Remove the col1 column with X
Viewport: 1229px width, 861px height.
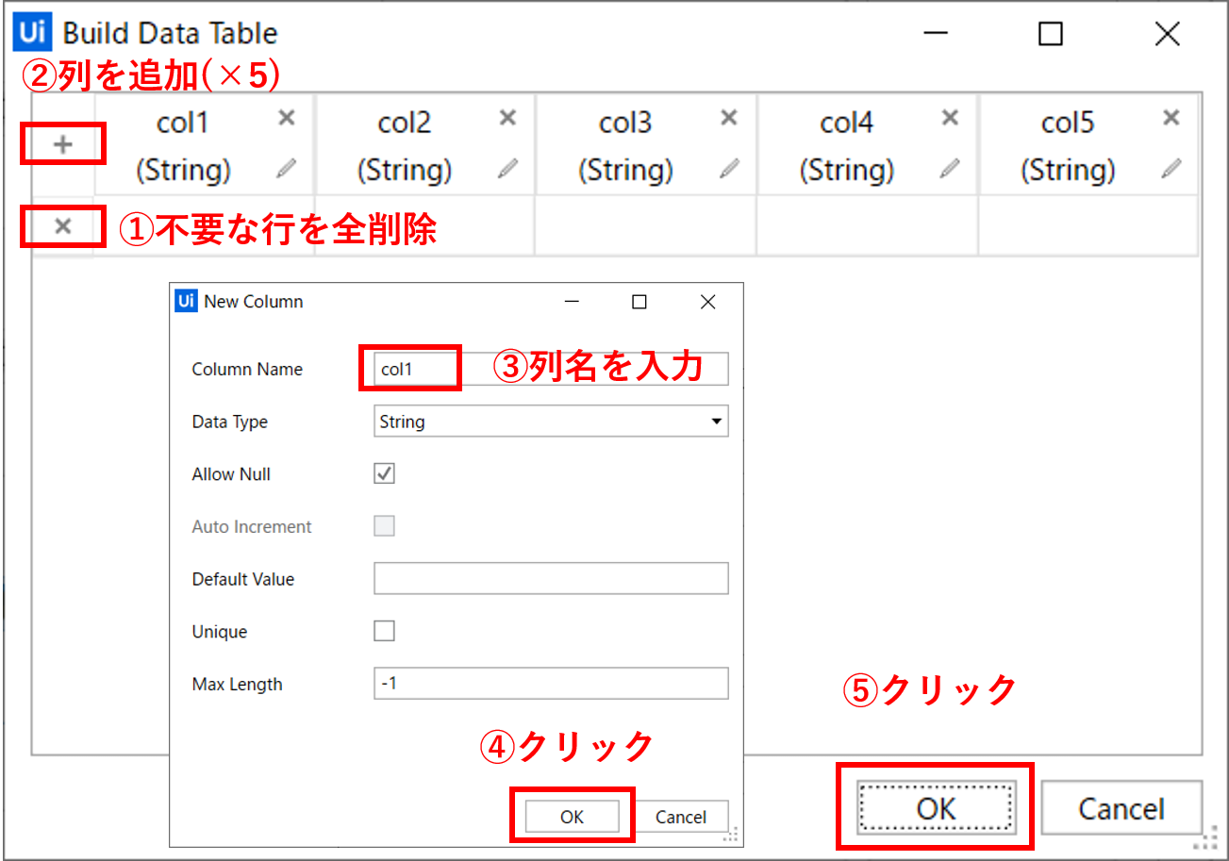pyautogui.click(x=287, y=118)
